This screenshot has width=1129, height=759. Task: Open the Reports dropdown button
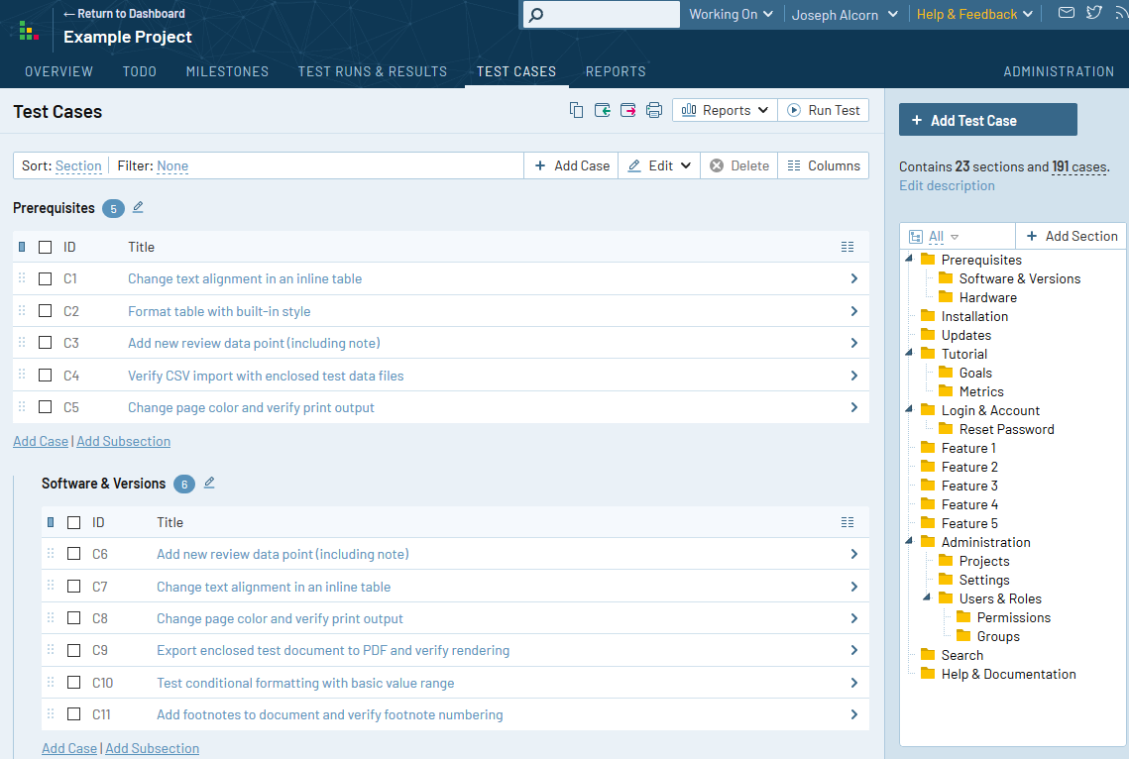coord(725,110)
